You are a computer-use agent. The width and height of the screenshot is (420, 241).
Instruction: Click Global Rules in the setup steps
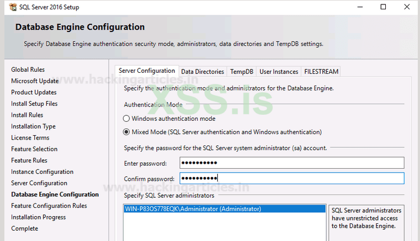pos(28,69)
